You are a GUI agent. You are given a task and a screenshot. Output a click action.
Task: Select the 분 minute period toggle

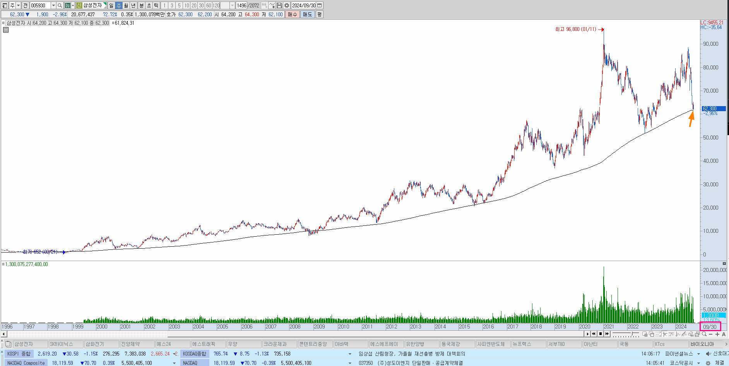tap(142, 5)
